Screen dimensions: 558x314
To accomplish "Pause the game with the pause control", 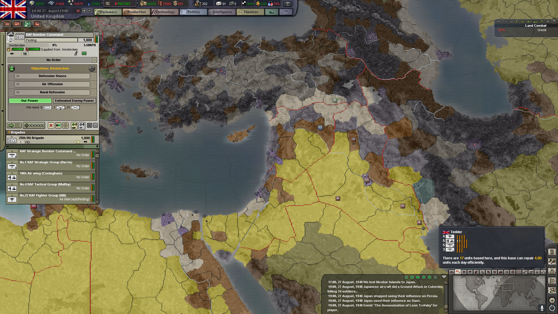I will tap(78, 10).
